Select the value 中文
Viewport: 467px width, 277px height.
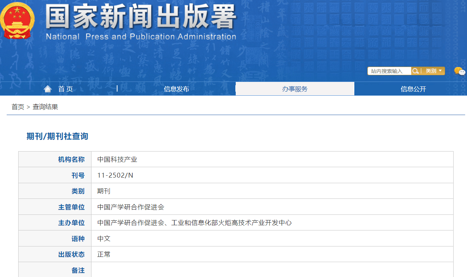[x=104, y=239]
